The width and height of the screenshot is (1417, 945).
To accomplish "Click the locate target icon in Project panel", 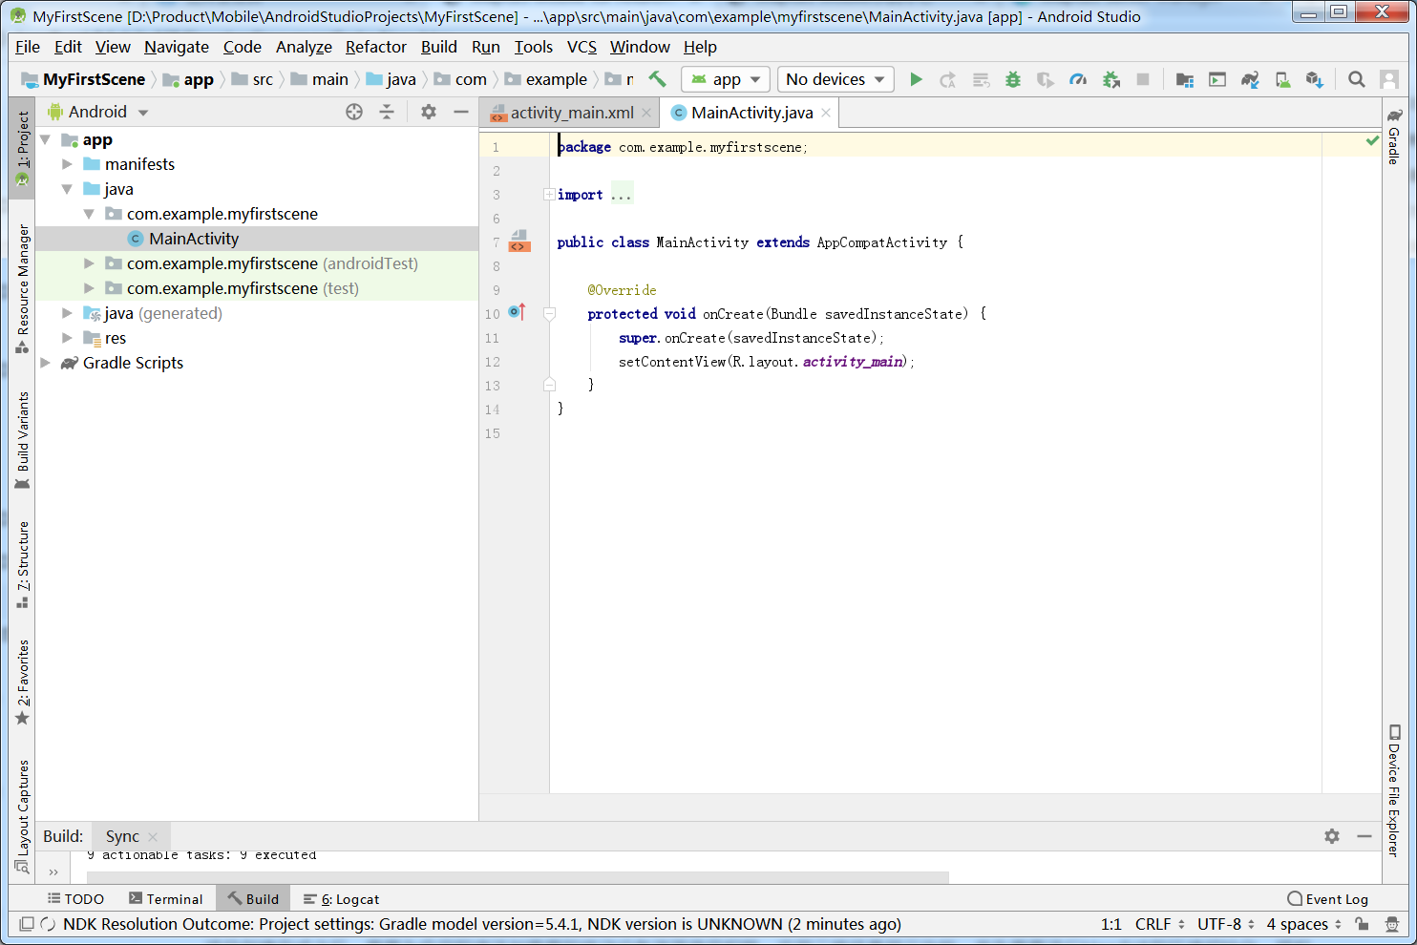I will 354,112.
